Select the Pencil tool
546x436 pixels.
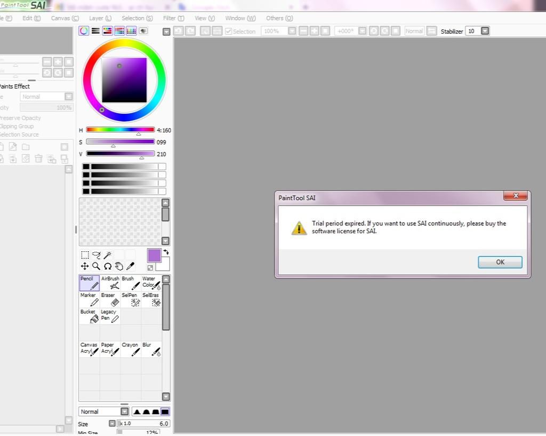coord(90,283)
